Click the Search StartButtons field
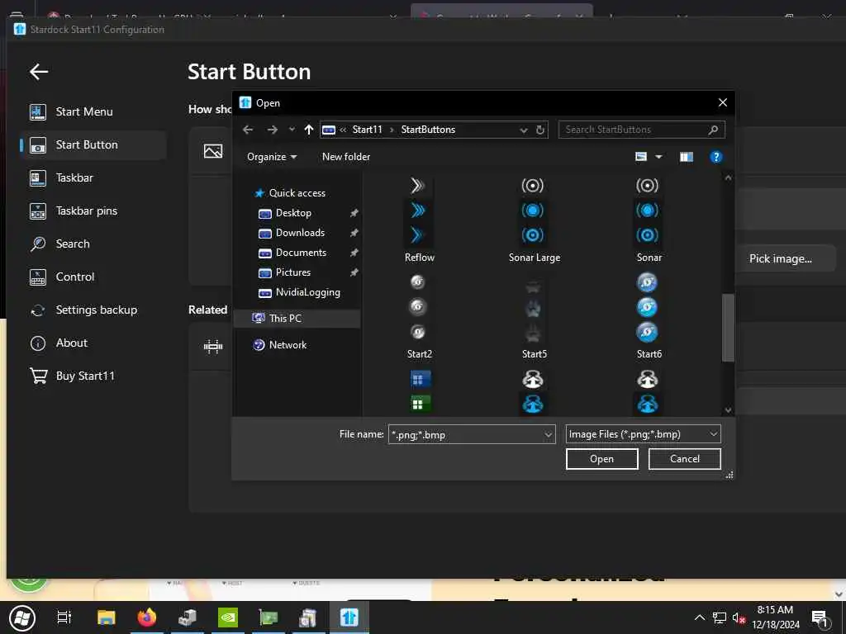The width and height of the screenshot is (846, 634). 641,130
